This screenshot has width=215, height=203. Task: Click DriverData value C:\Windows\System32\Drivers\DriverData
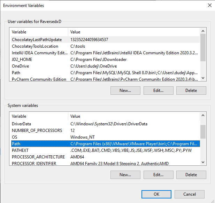coord(109,124)
